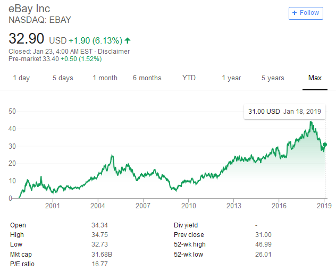
Task: Click the 52-wk high value 46.99
Action: 263,244
